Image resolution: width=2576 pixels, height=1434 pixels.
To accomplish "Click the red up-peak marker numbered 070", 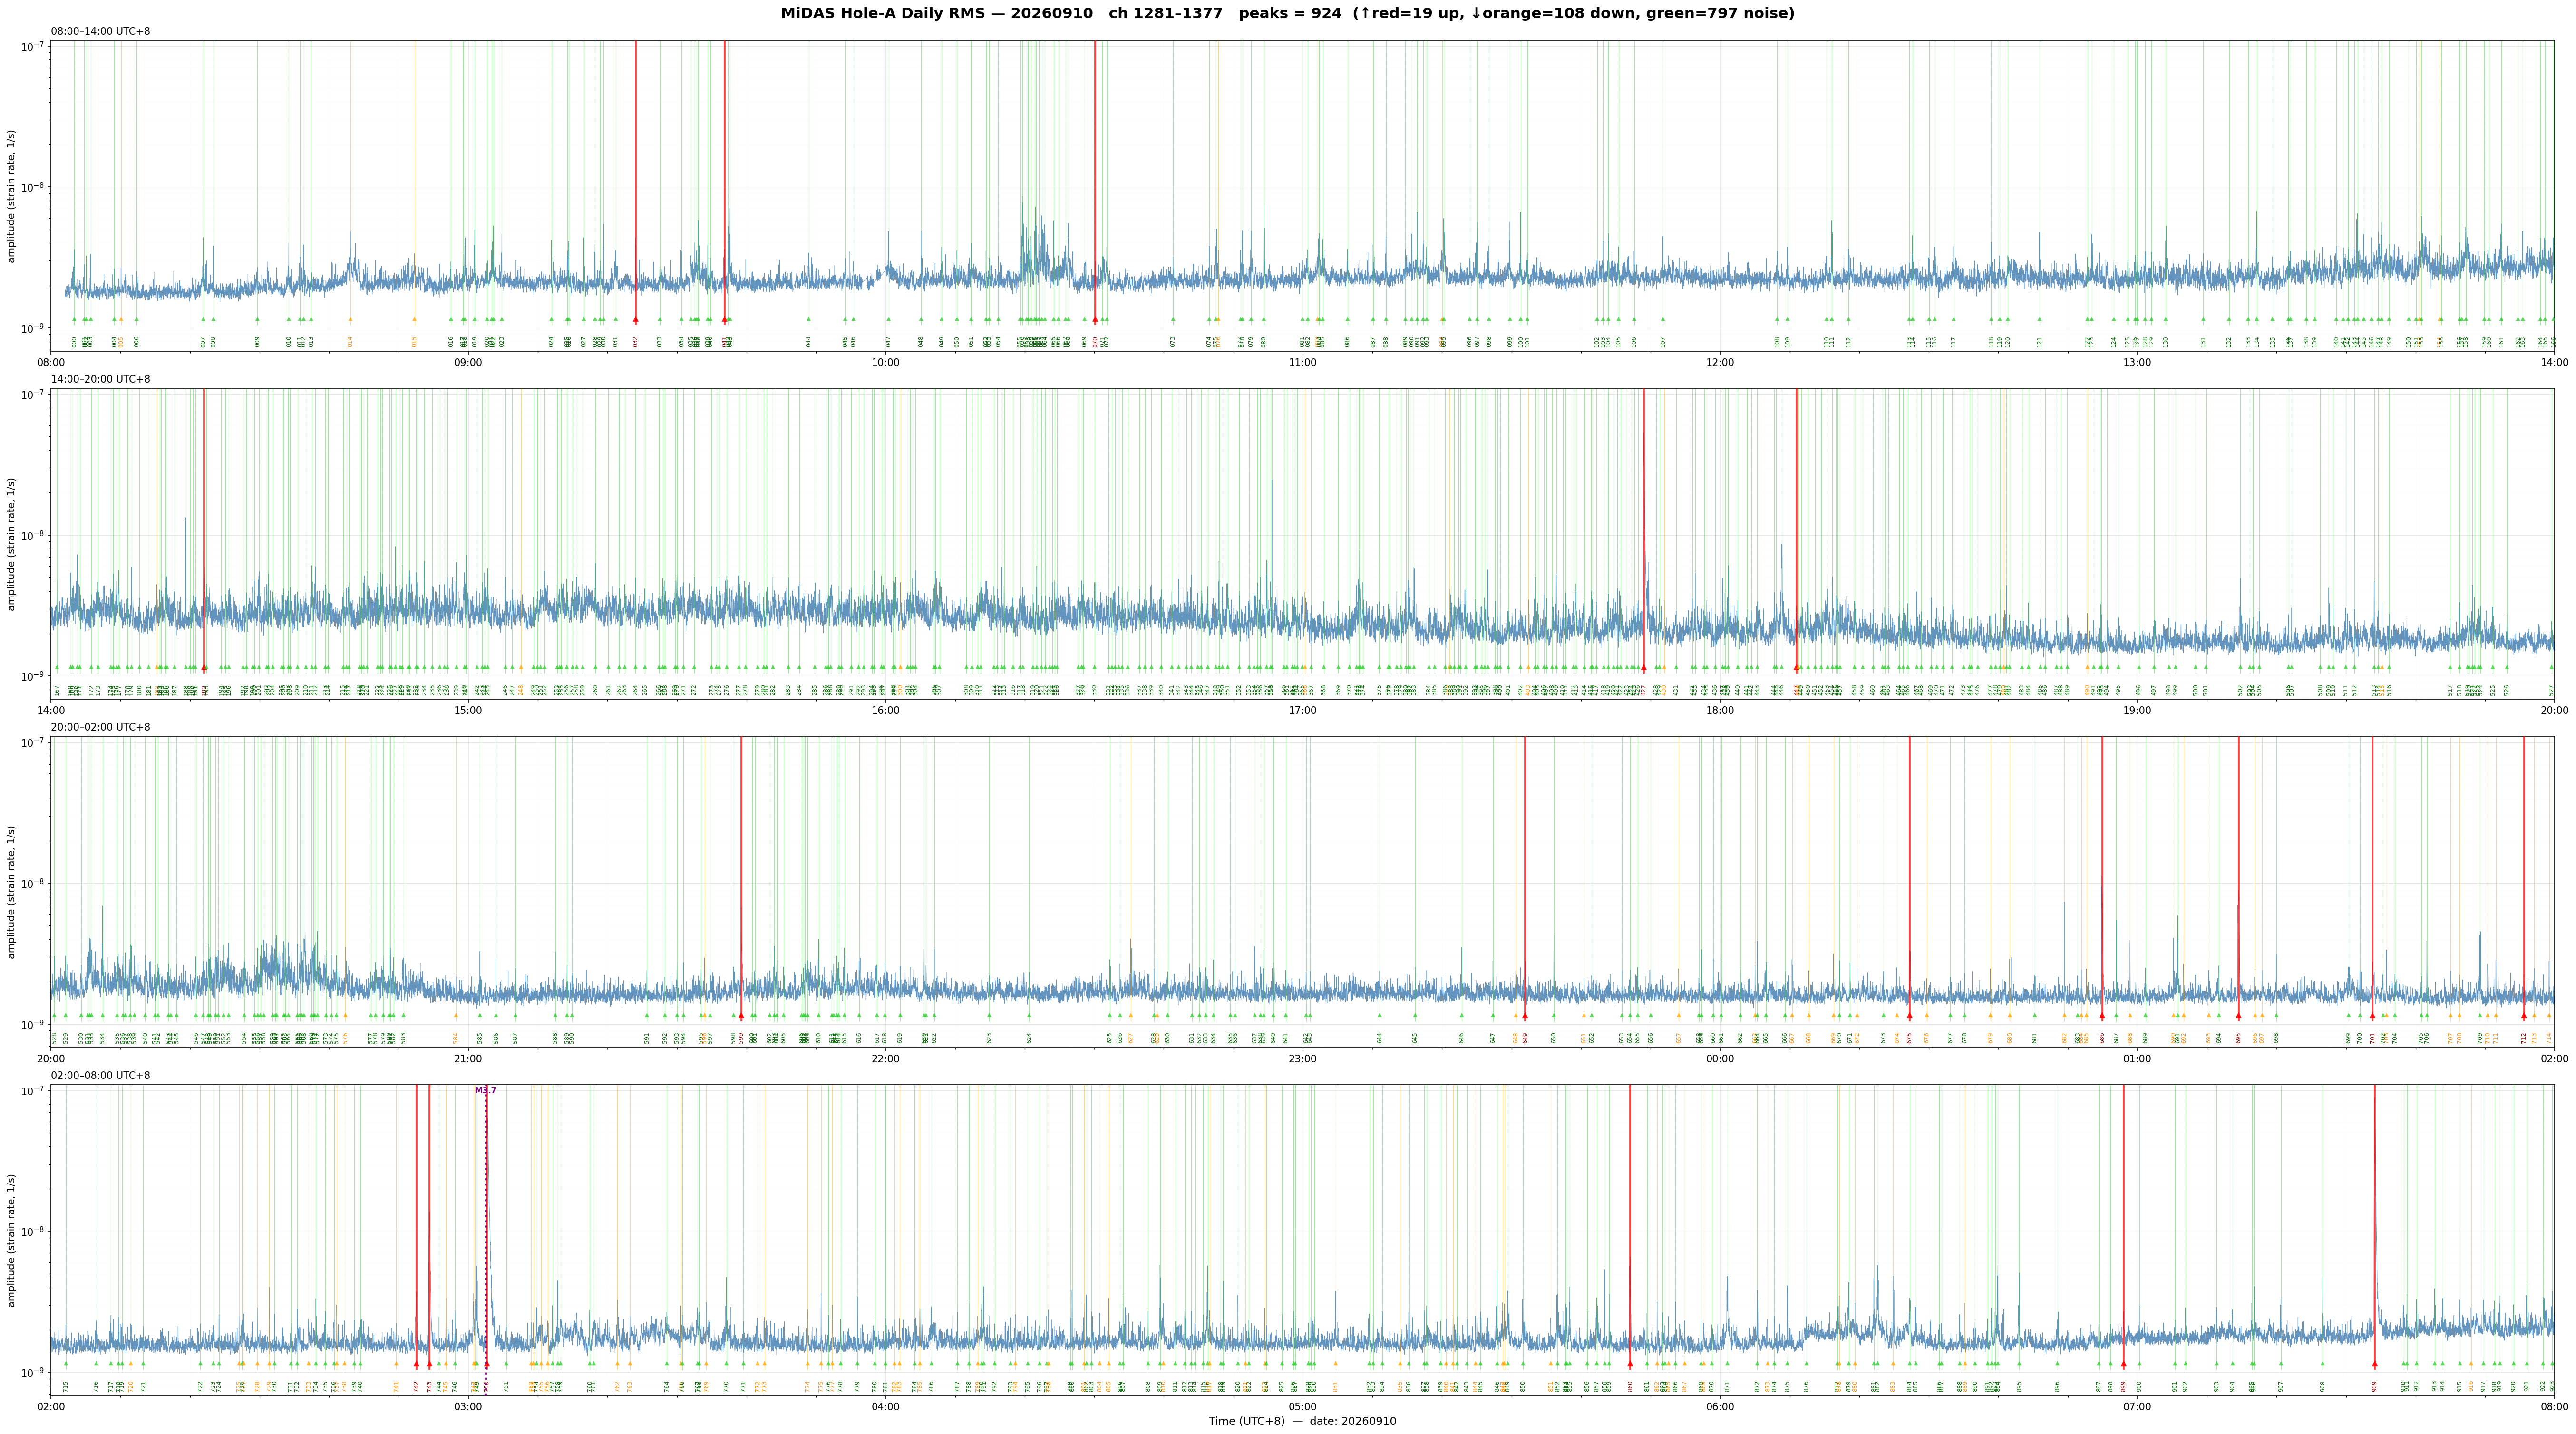I will click(1095, 320).
